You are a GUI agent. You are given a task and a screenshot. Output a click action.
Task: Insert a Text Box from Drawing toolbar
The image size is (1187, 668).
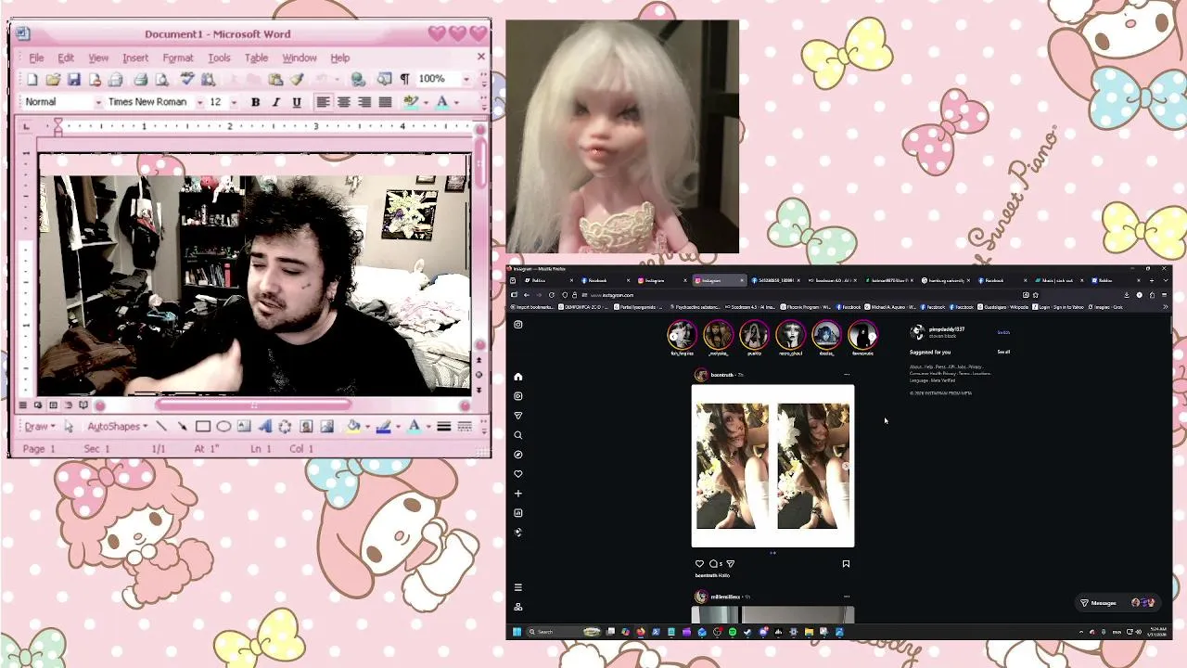pyautogui.click(x=244, y=427)
